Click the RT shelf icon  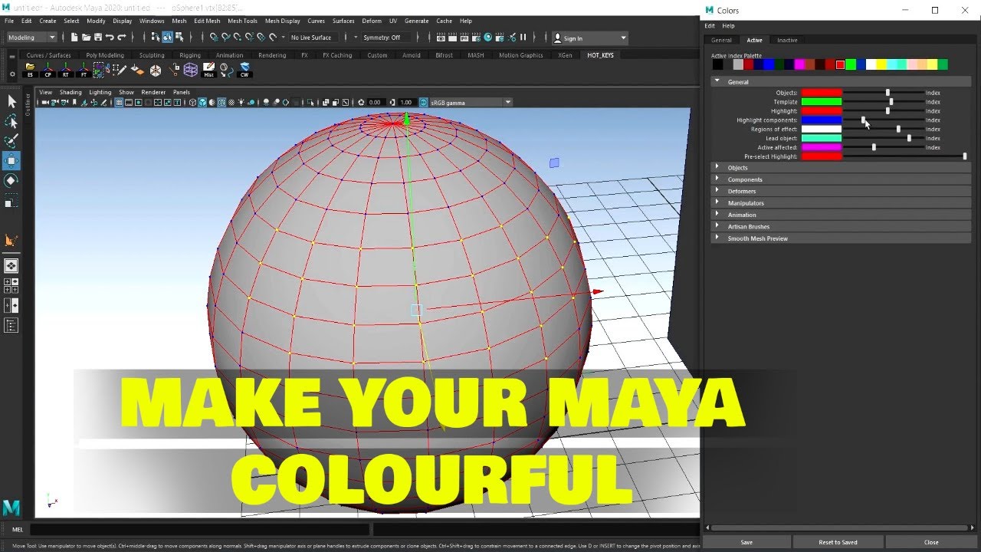[66, 70]
